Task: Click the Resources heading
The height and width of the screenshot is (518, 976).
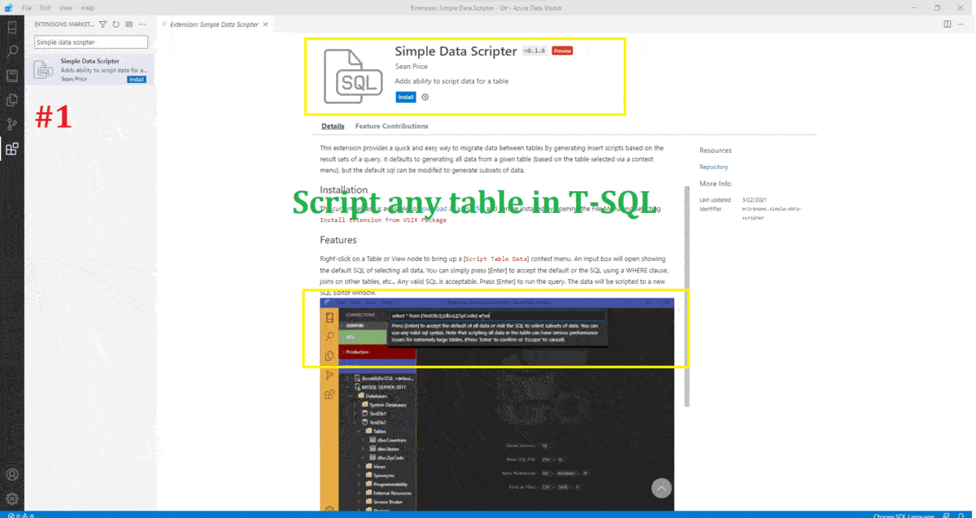Action: (x=716, y=150)
